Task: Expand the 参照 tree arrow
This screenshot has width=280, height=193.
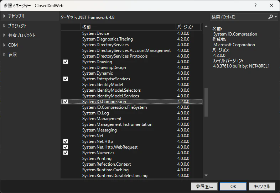Action: [4, 54]
